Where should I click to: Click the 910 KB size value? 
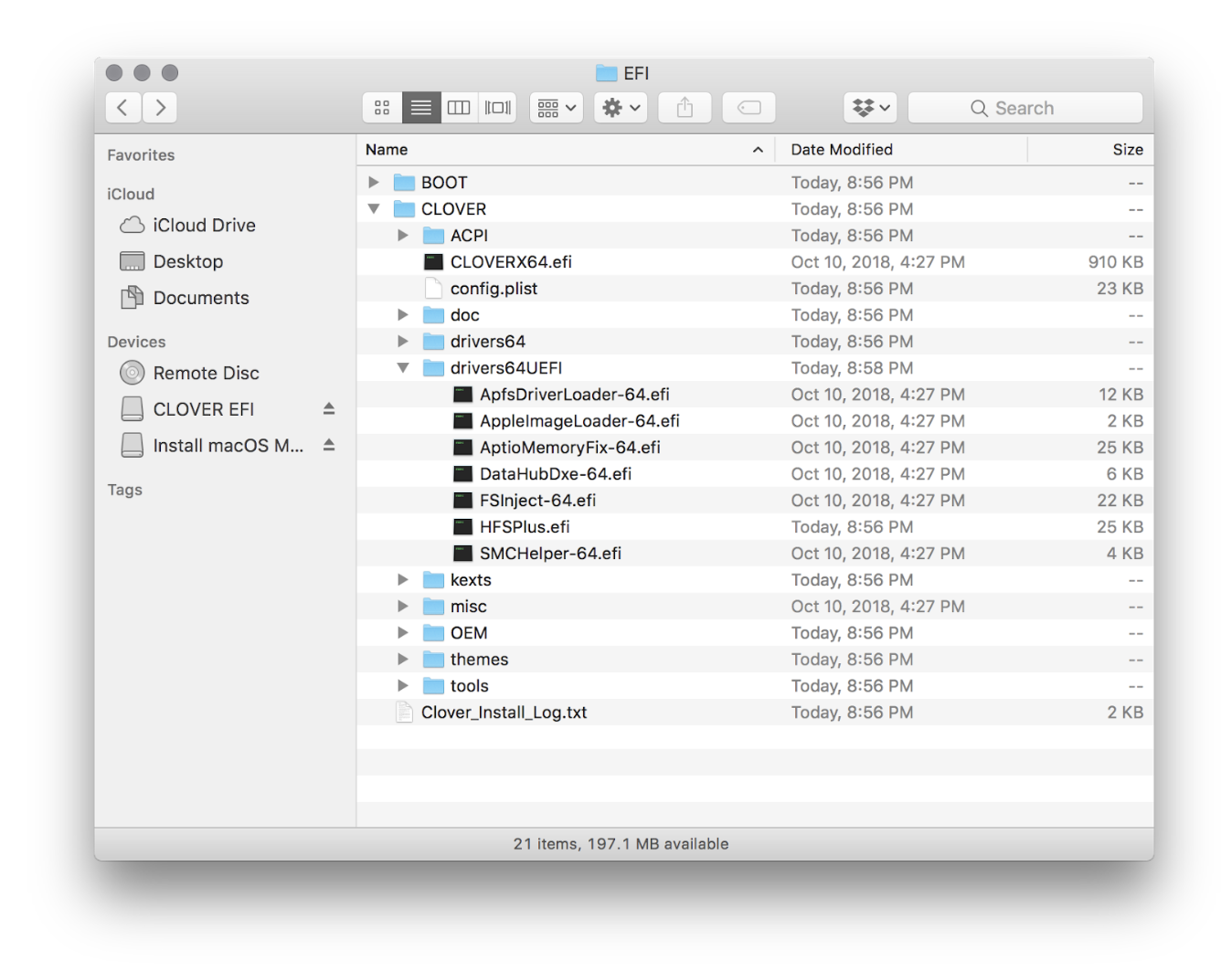coord(1116,262)
